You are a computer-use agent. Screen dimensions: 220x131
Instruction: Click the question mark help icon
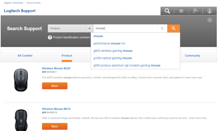click(50, 38)
